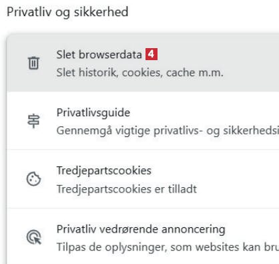Click blank space right of the annoncering title
279x264 pixels.
[x=252, y=229]
